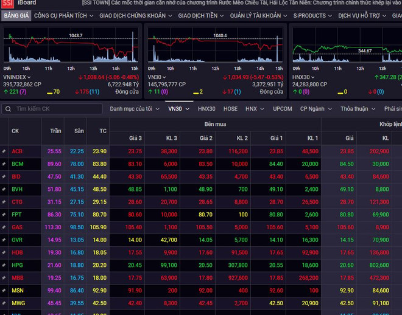Viewport: 402px width, 315px height.
Task: Open the ACB stock symbol link
Action: 17,151
